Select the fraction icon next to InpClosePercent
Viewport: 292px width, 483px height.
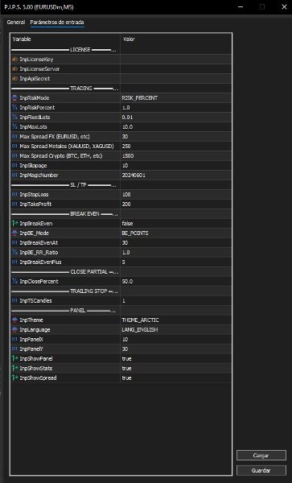tap(14, 281)
